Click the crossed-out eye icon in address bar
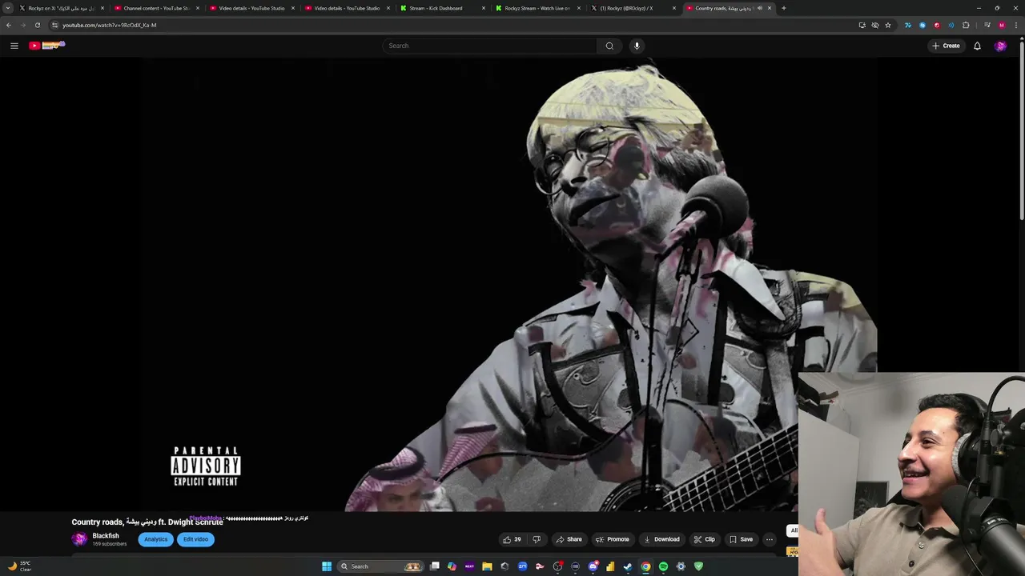Image resolution: width=1025 pixels, height=576 pixels. click(874, 25)
